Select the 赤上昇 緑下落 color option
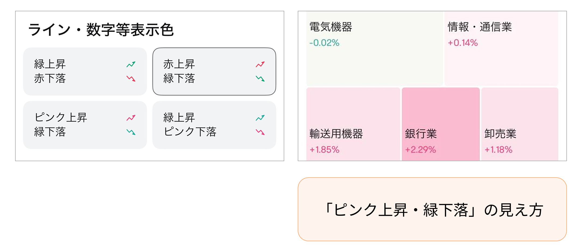The height and width of the screenshot is (252, 582). tap(214, 71)
